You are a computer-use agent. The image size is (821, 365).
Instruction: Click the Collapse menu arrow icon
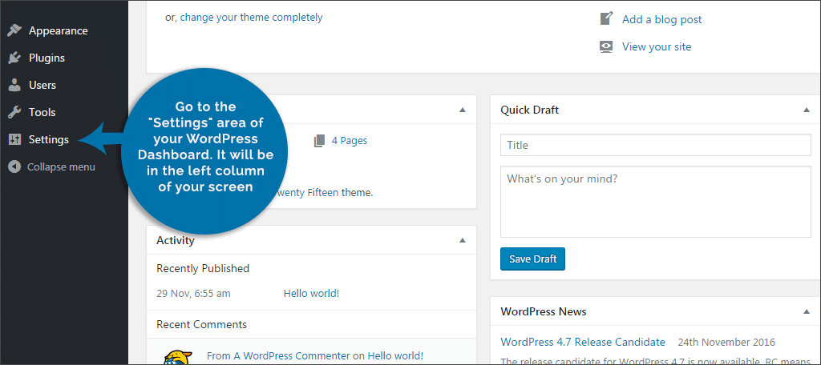pyautogui.click(x=14, y=167)
